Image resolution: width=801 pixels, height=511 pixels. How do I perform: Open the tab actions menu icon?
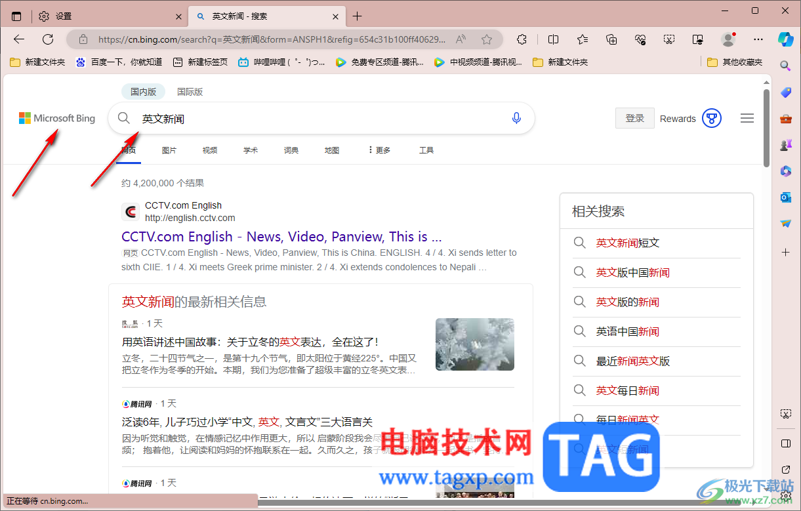tap(16, 16)
